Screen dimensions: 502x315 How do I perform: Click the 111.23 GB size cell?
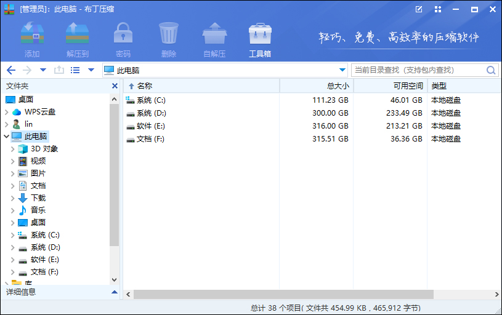point(330,100)
